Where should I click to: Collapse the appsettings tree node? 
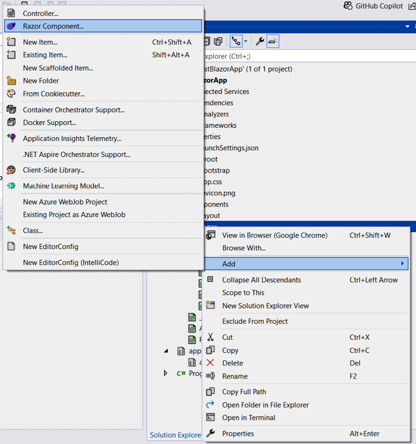point(166,351)
